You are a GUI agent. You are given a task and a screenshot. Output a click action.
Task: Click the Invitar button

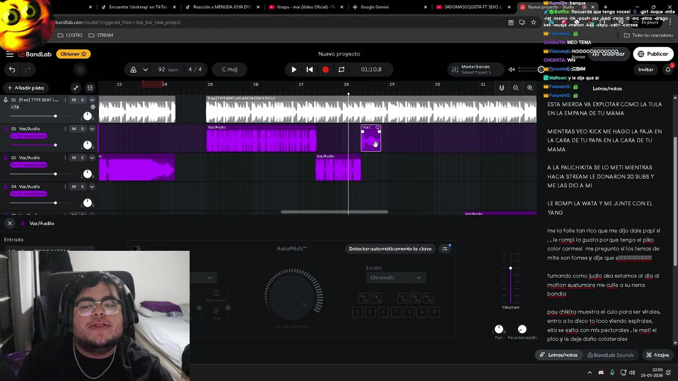(x=646, y=69)
